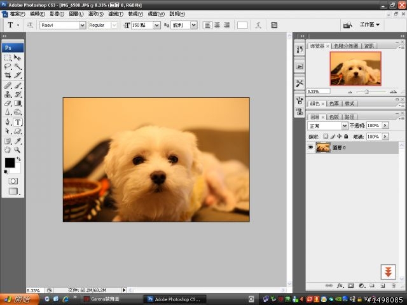Select the Custom Shape tool

(x=17, y=131)
